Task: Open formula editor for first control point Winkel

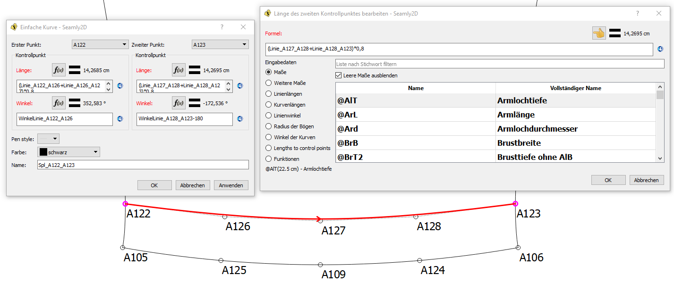Action: click(x=59, y=103)
